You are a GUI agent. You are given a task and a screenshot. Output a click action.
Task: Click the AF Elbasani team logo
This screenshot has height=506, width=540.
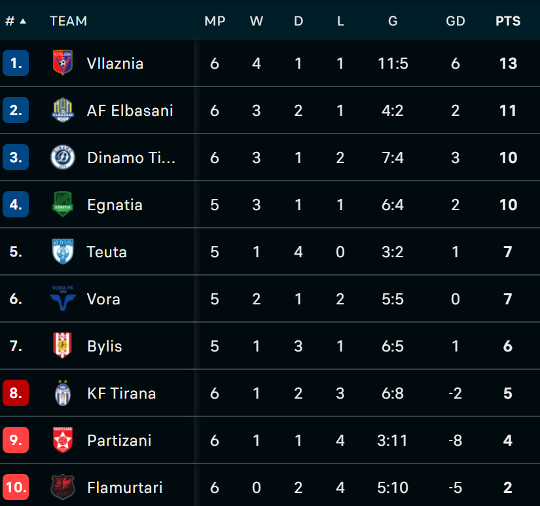pos(63,110)
